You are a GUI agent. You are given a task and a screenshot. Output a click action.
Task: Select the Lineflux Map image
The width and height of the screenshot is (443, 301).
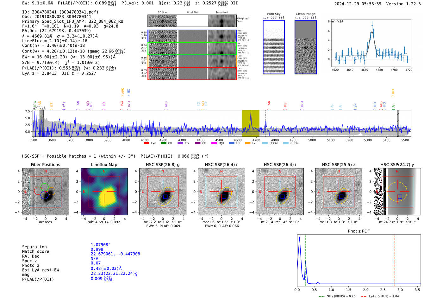(x=104, y=192)
